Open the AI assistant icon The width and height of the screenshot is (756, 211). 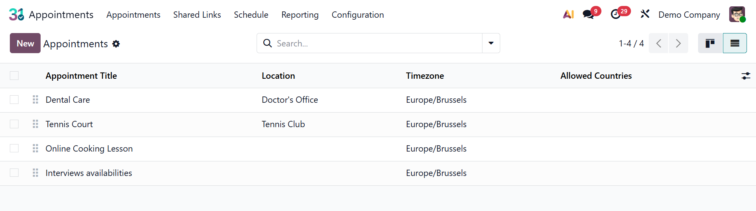click(568, 15)
